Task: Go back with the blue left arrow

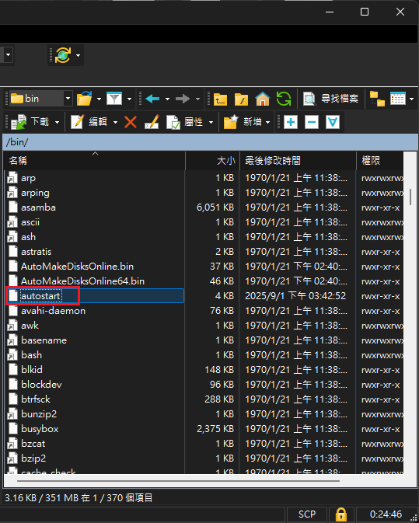Action: tap(153, 99)
